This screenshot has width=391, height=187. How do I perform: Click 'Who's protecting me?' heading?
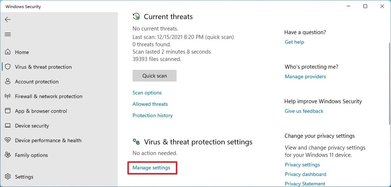pyautogui.click(x=311, y=67)
